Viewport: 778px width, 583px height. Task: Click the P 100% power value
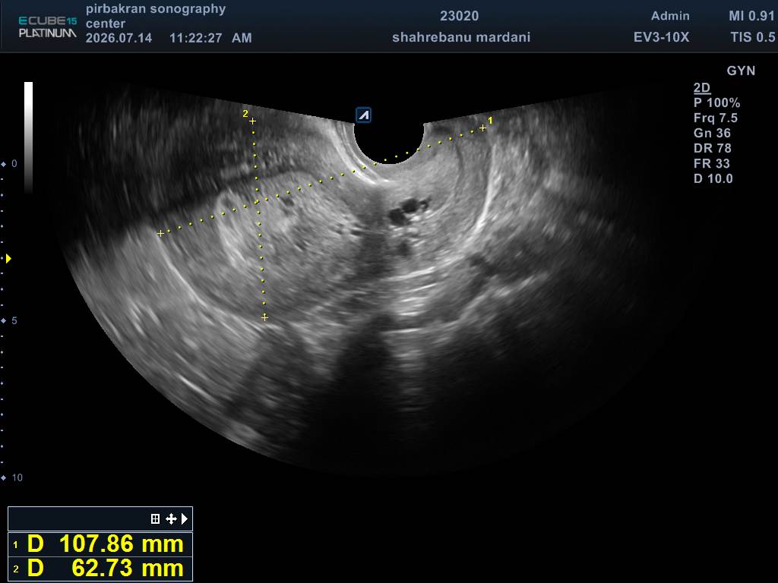pos(717,102)
